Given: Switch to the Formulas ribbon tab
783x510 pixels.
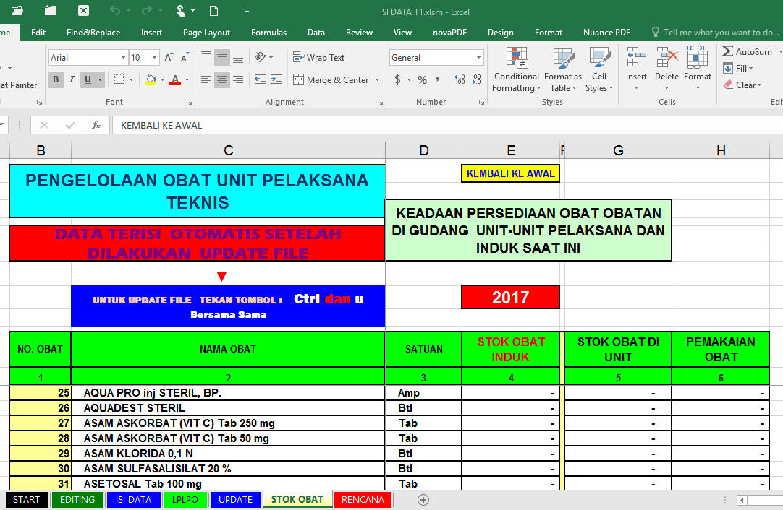Looking at the screenshot, I should point(268,32).
